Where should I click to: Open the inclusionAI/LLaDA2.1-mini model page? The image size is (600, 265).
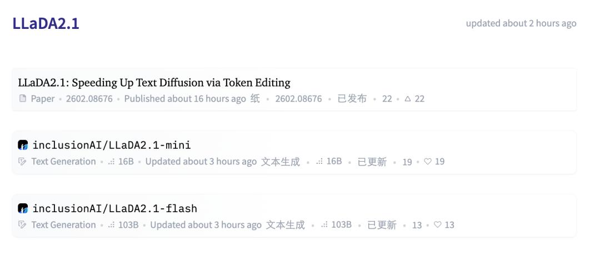112,145
